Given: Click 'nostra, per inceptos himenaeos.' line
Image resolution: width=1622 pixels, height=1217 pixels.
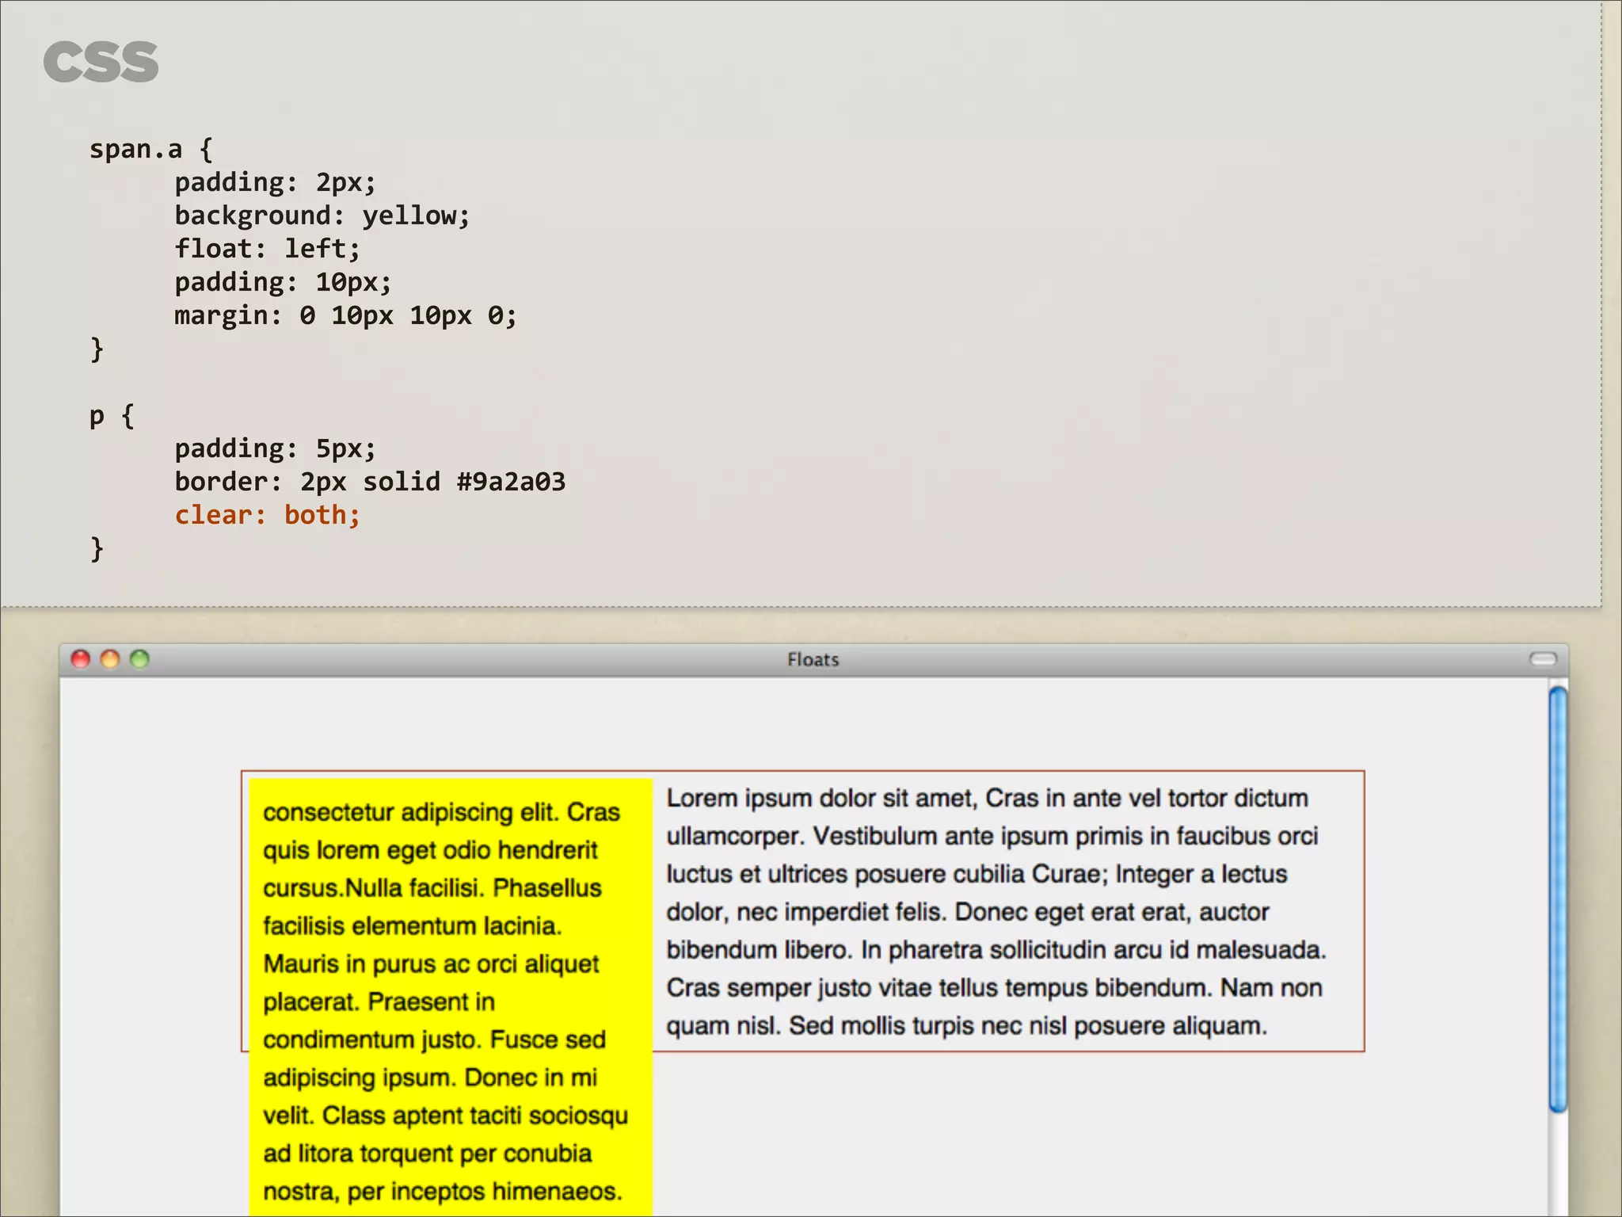Looking at the screenshot, I should click(443, 1192).
